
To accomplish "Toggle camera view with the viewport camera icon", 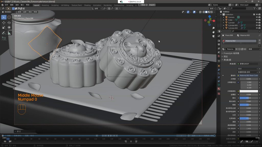I will pos(213,36).
